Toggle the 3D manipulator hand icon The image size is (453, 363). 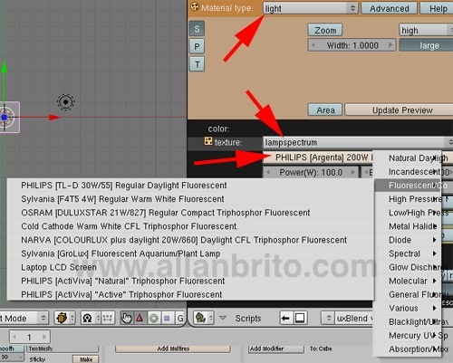click(127, 318)
